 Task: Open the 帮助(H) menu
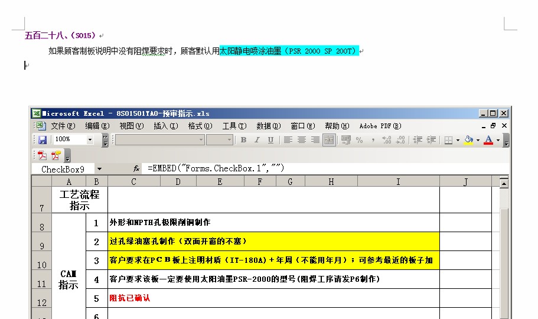tap(337, 126)
